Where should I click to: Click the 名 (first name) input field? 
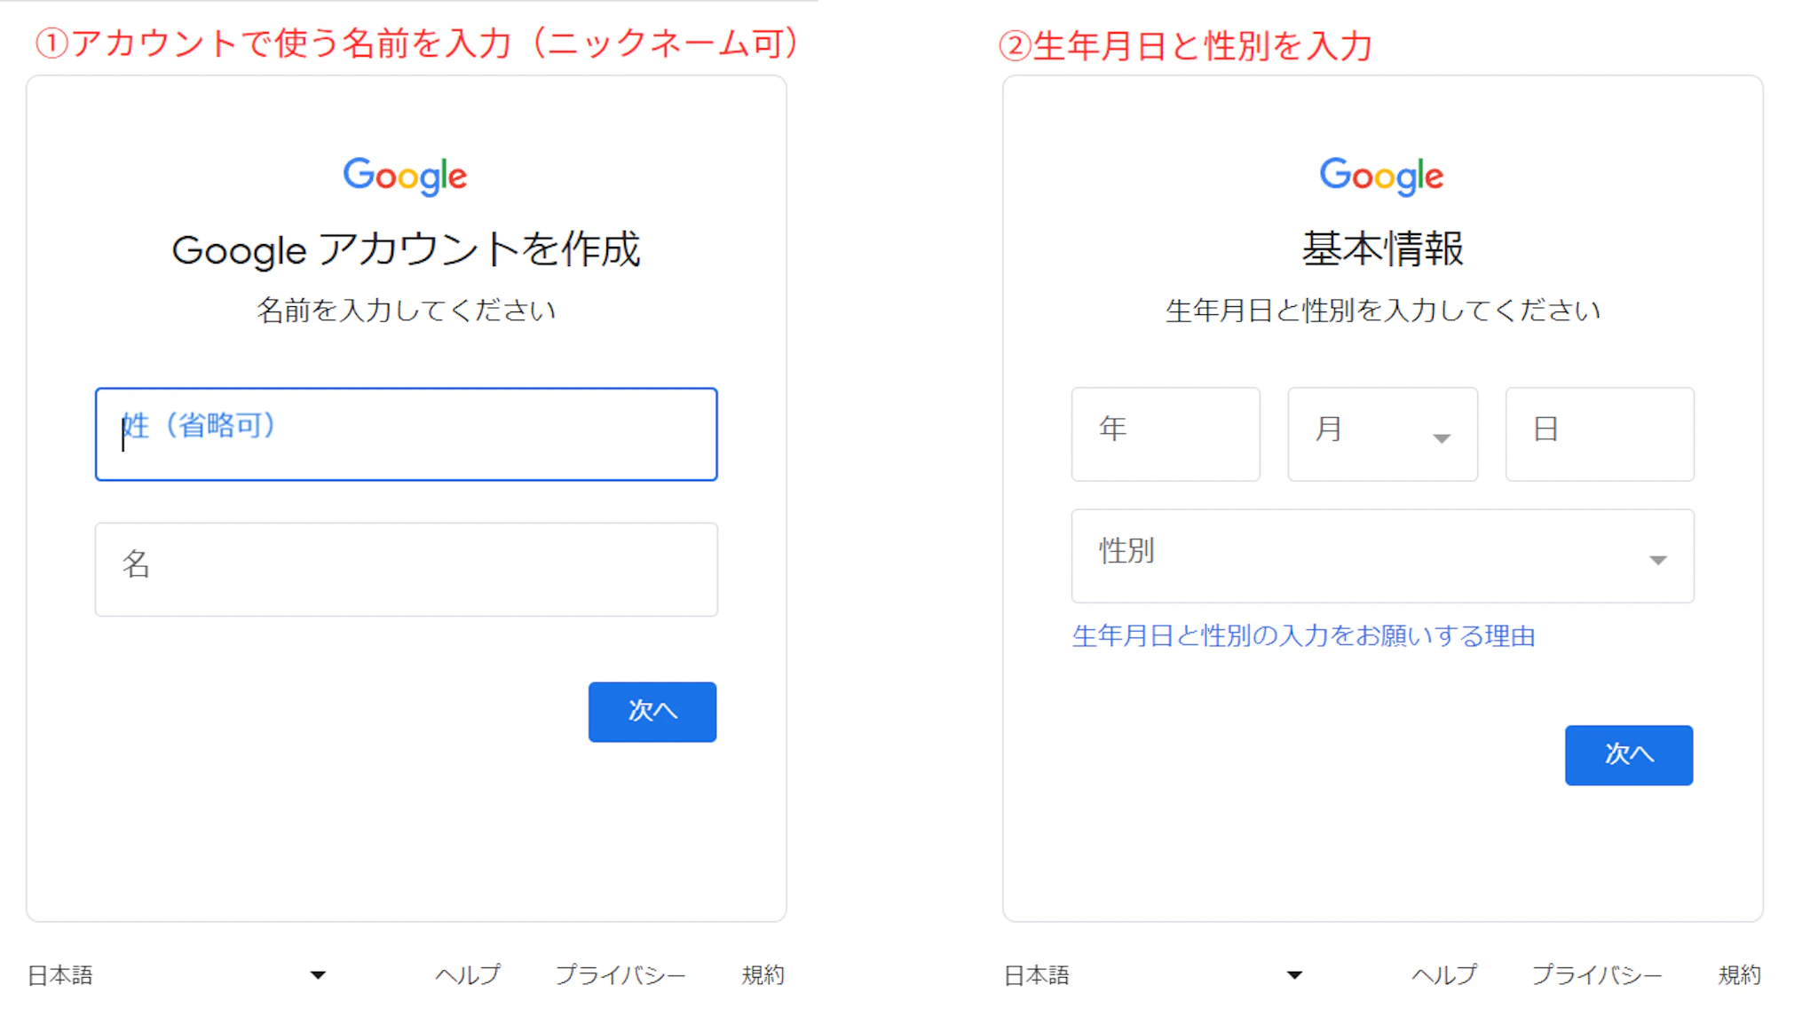click(406, 569)
